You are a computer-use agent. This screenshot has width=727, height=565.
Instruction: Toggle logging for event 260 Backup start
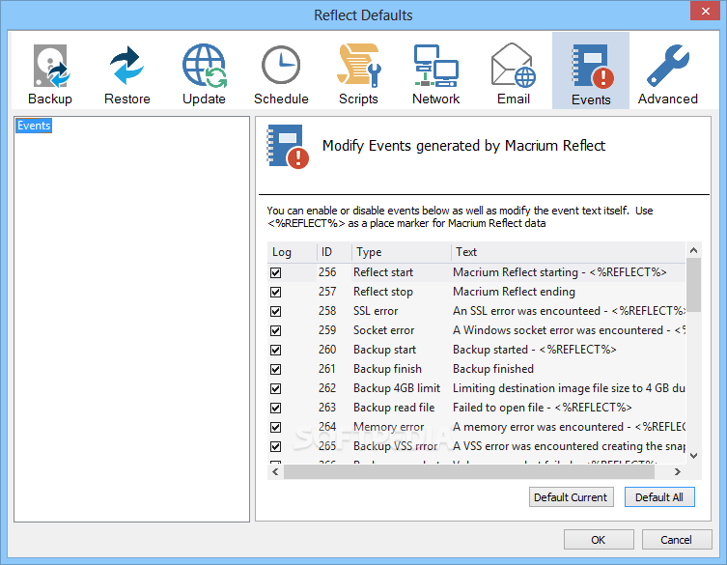276,350
